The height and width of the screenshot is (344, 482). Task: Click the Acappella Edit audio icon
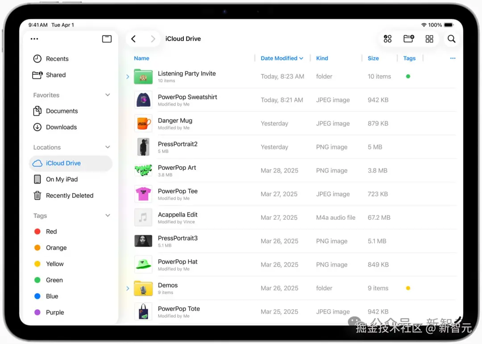click(x=143, y=217)
